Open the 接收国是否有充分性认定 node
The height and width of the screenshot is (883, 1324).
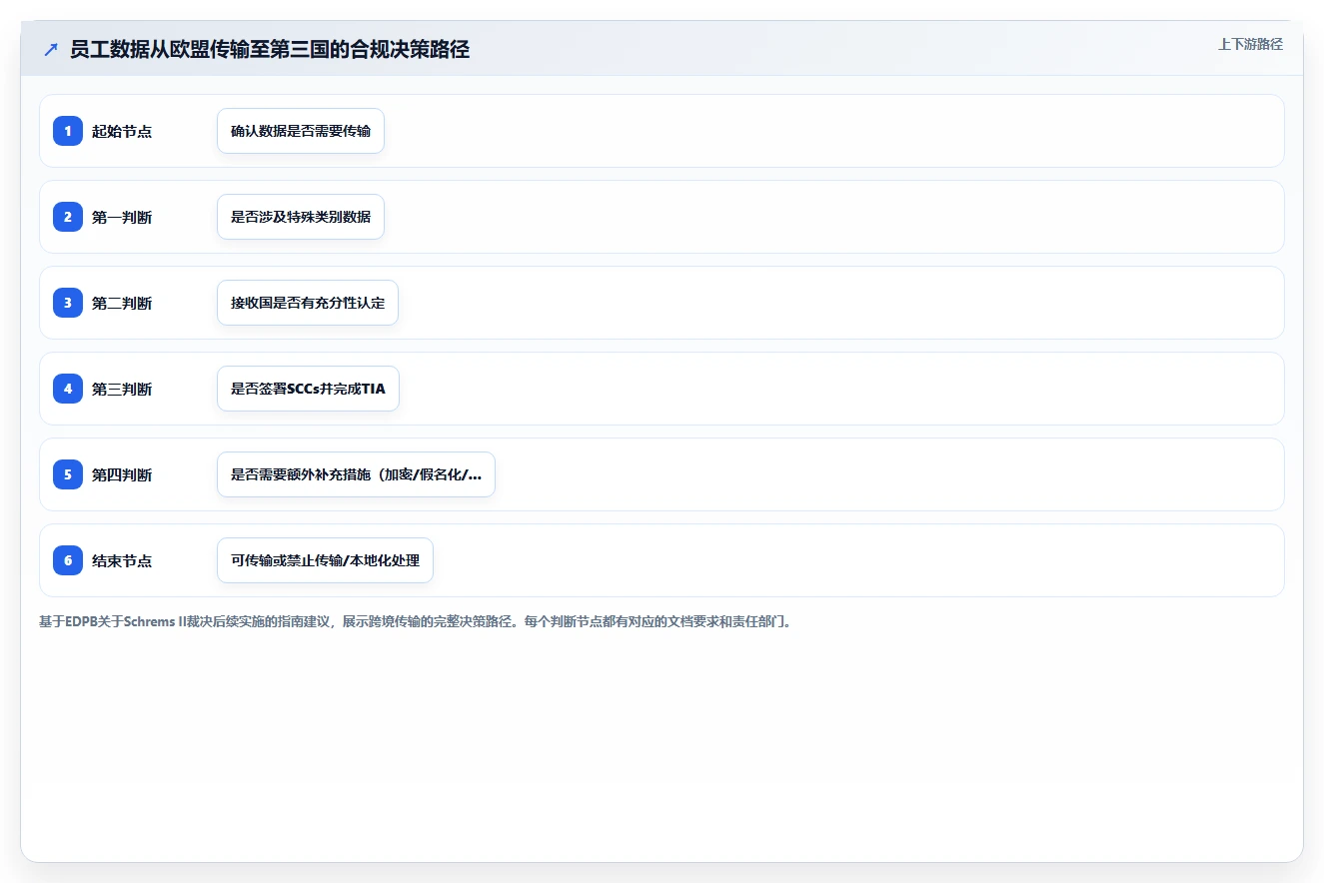click(308, 303)
